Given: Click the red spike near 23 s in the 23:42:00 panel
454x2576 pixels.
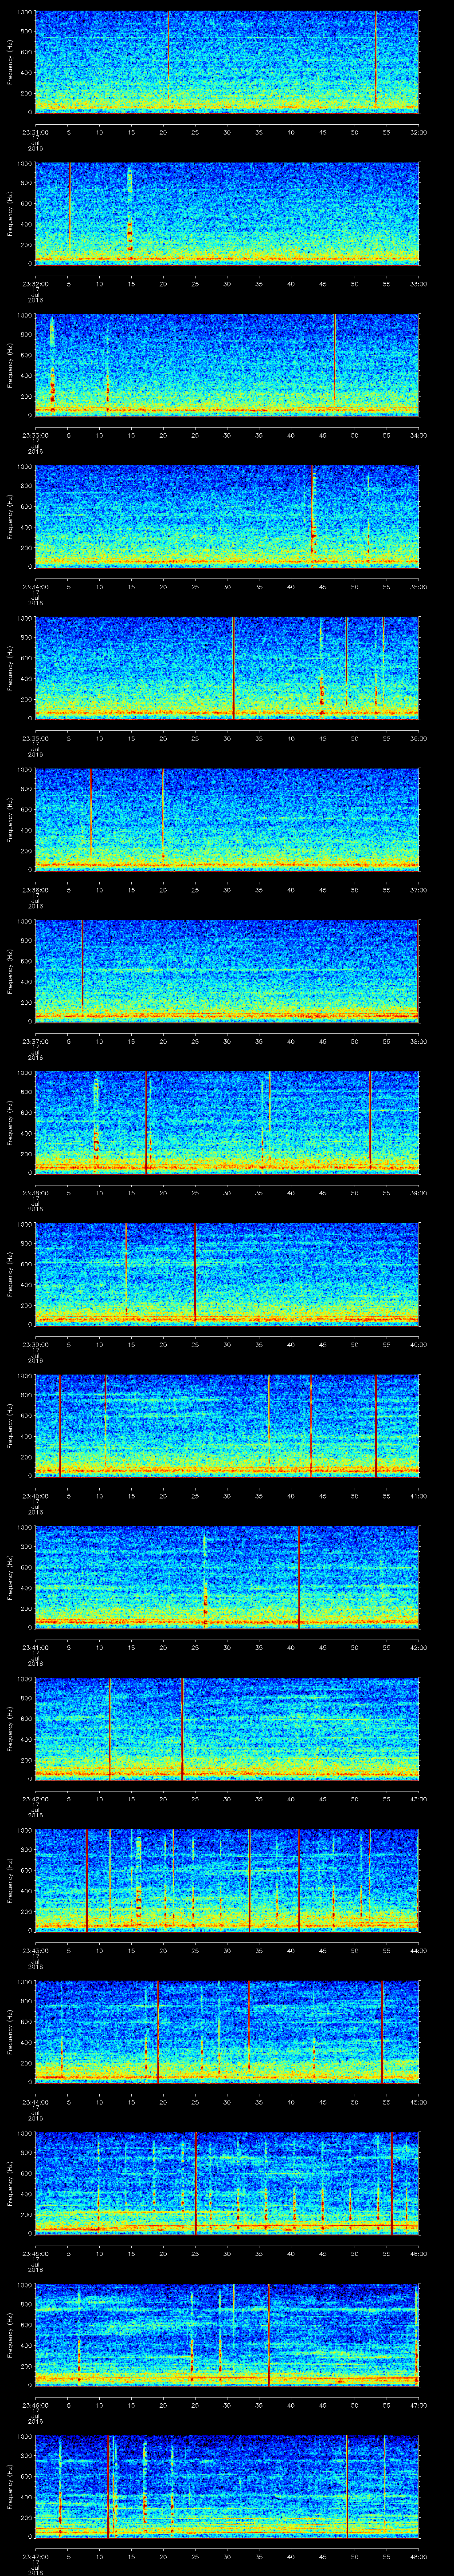Looking at the screenshot, I should (x=182, y=1728).
